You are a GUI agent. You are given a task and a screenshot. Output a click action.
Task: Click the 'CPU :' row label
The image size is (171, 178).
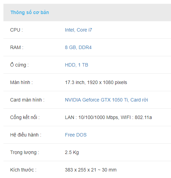[x=16, y=30]
